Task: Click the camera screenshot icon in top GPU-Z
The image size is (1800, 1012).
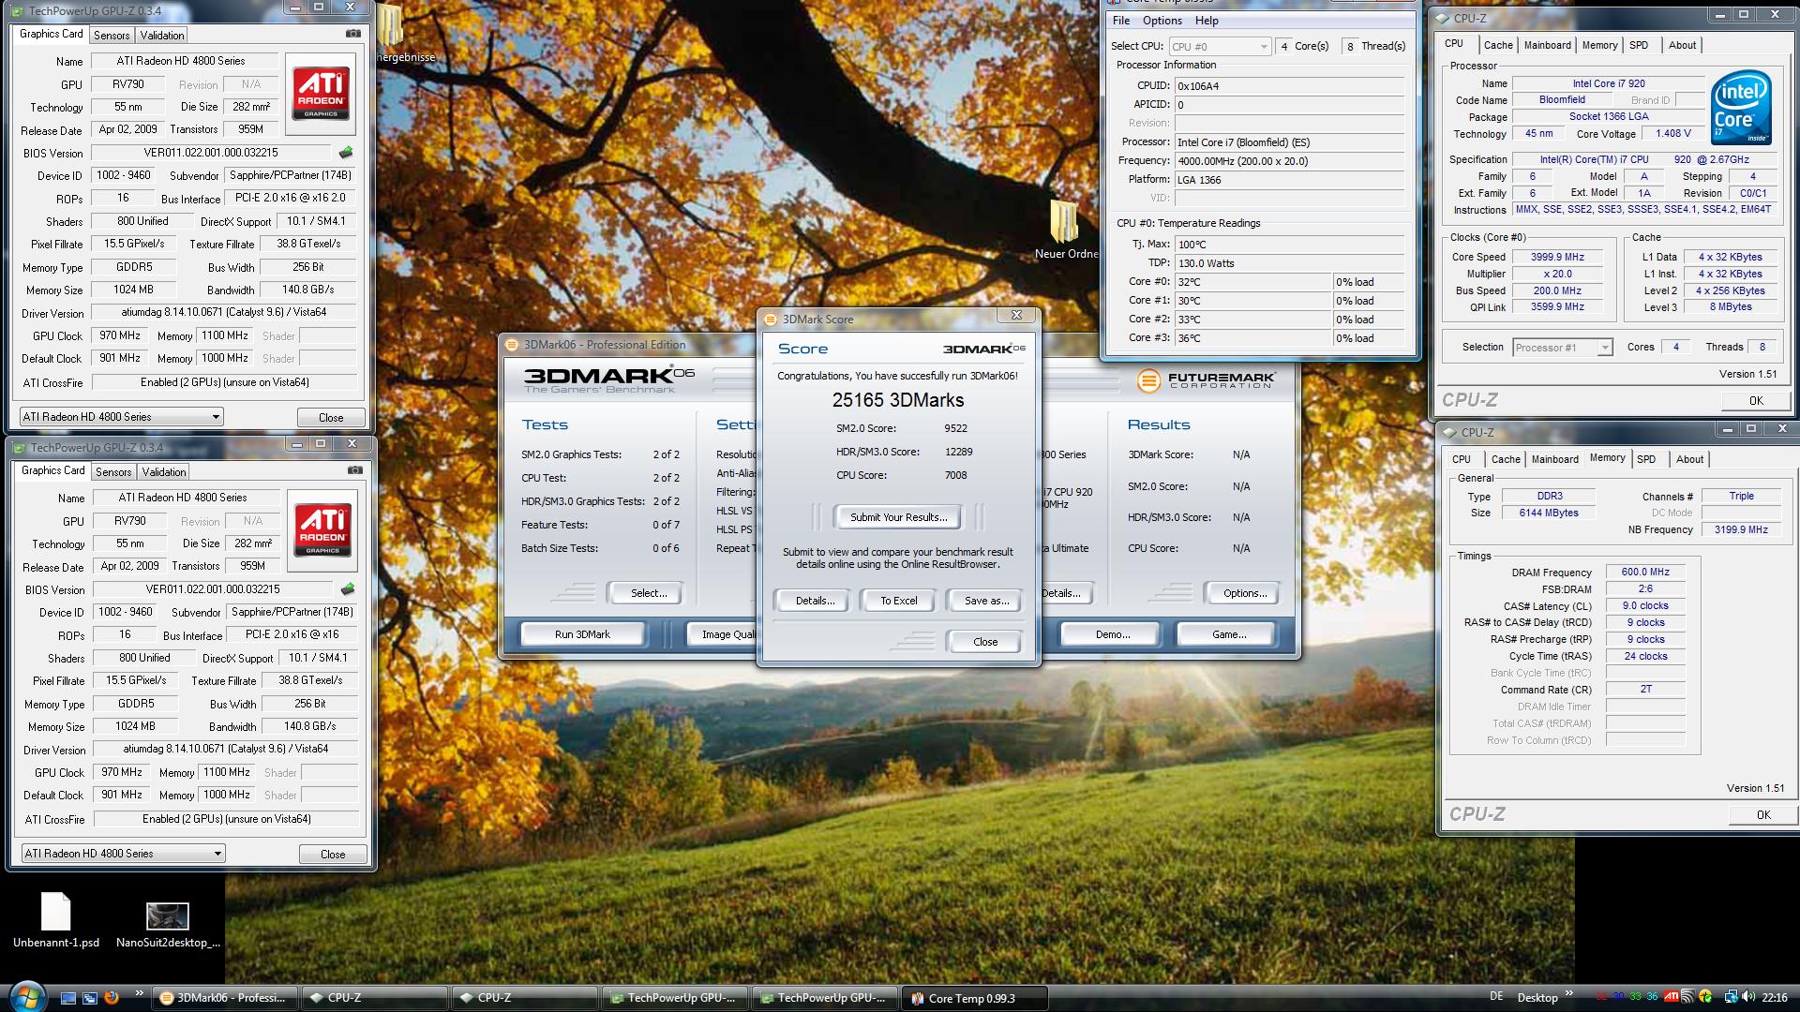Action: point(352,34)
